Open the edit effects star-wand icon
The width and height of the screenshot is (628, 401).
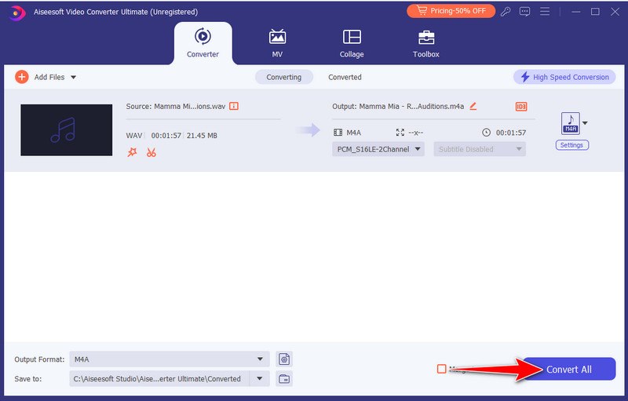click(x=132, y=152)
